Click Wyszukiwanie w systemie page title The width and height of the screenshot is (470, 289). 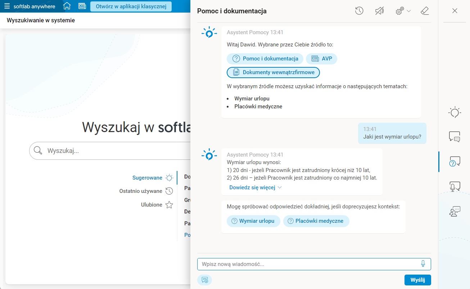[41, 21]
